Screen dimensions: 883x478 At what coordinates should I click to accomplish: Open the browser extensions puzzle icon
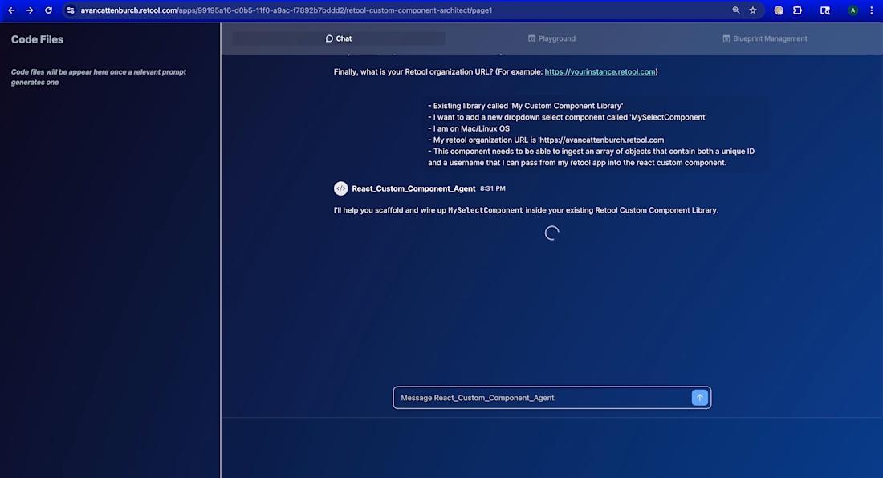click(797, 10)
